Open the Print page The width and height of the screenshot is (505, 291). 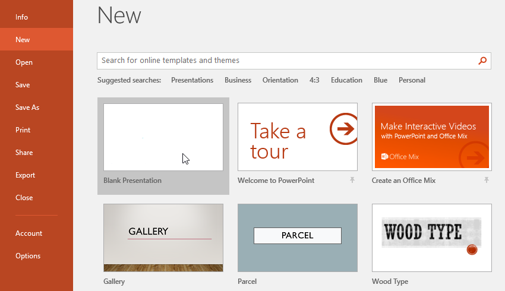pos(23,130)
